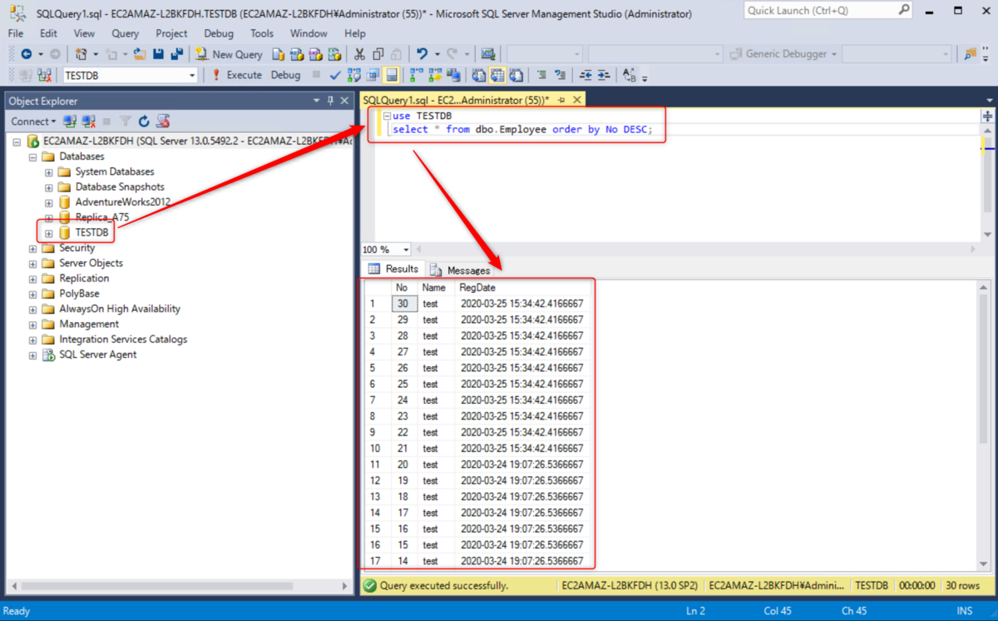
Task: Expand the Security folder node
Action: [33, 248]
